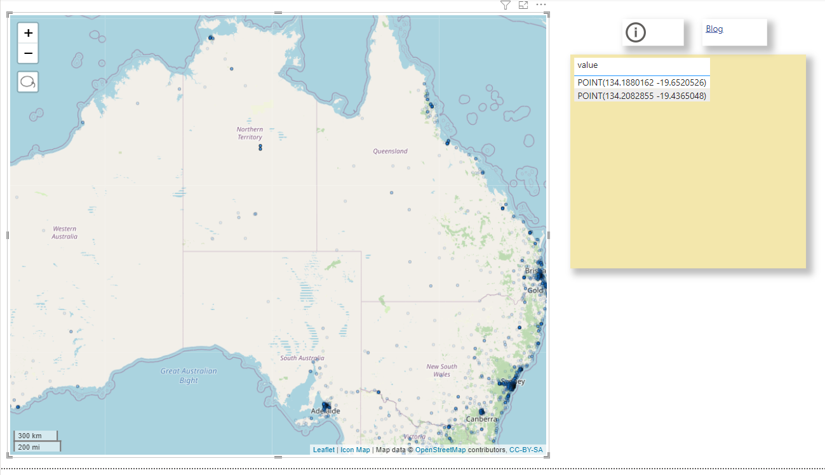The height and width of the screenshot is (475, 825).
Task: Open the CC-BY-SA license link
Action: (x=526, y=450)
